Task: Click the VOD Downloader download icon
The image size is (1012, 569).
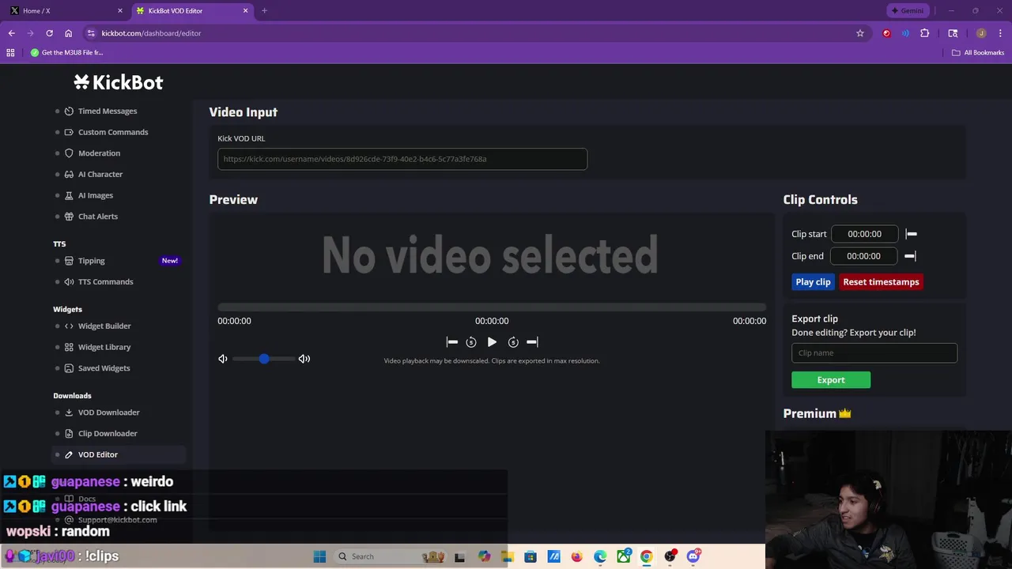Action: point(69,413)
